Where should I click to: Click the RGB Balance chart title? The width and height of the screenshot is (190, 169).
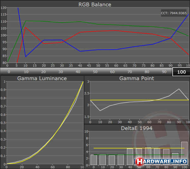(x=95, y=4)
